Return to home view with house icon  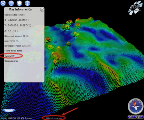point(19,3)
